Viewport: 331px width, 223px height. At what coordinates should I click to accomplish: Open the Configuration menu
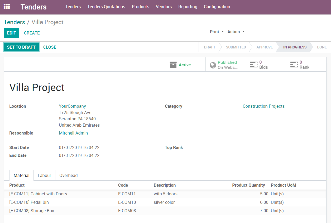coord(217,7)
